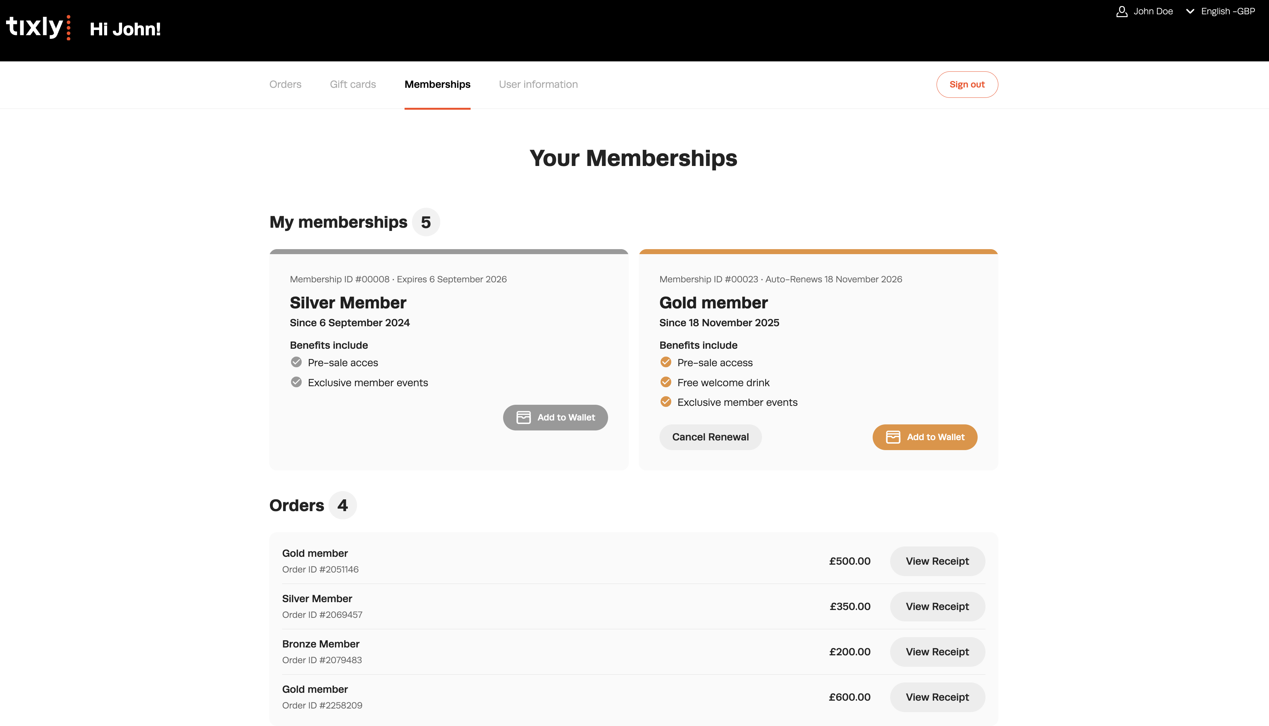This screenshot has height=726, width=1269.
Task: Go to the User information tab
Action: tap(538, 84)
